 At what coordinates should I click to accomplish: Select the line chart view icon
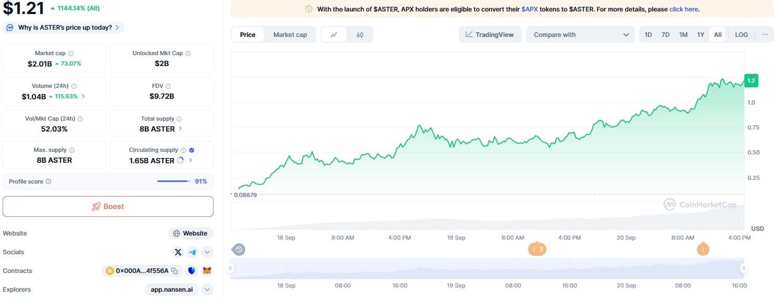click(334, 35)
